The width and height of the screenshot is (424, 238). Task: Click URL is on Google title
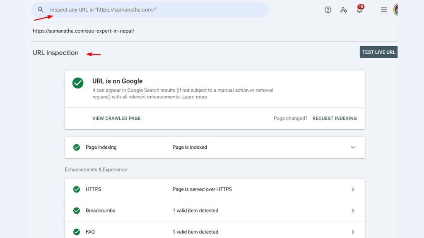[117, 81]
